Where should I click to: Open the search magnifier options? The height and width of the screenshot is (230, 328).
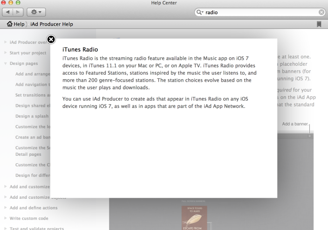(200, 12)
